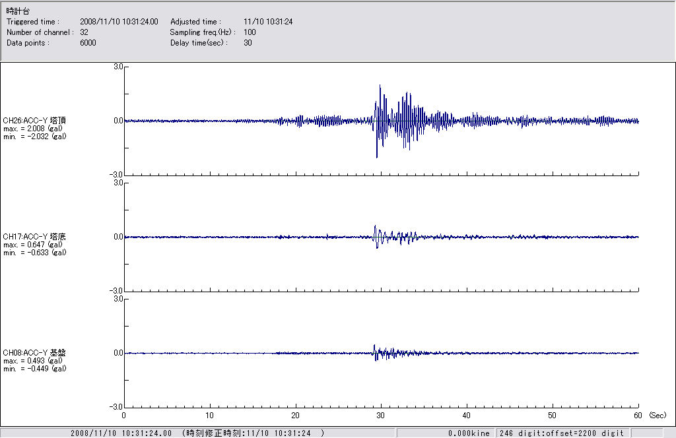Click the Sampling freq.(Hz) value 100
Screen dimensions: 676x438
[250, 32]
